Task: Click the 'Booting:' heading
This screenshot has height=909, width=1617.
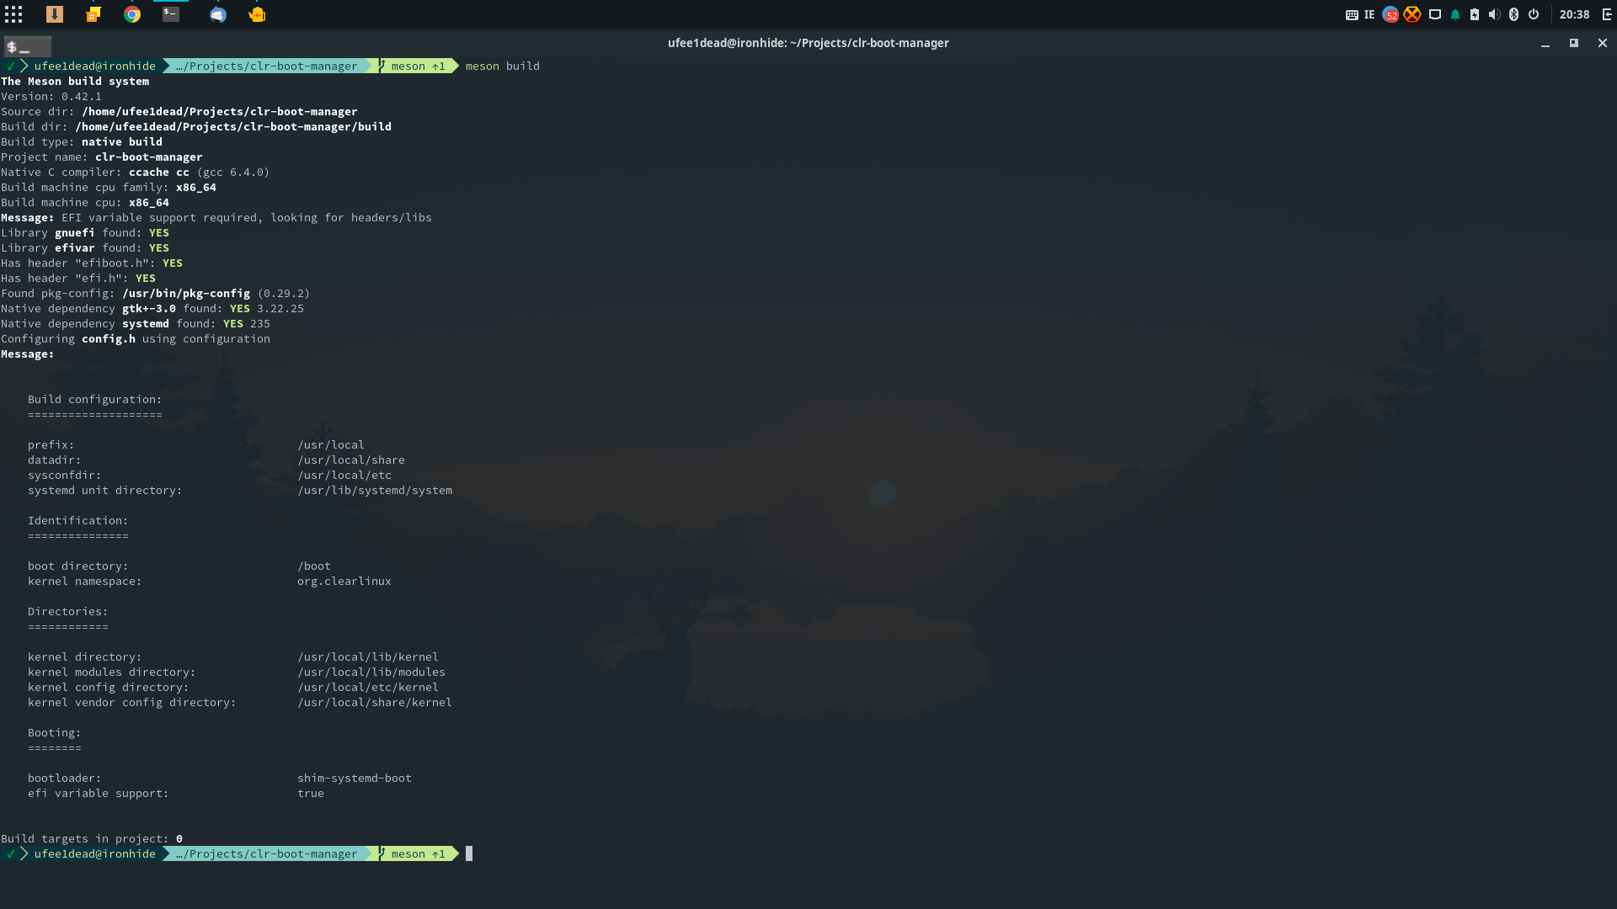Action: tap(55, 733)
